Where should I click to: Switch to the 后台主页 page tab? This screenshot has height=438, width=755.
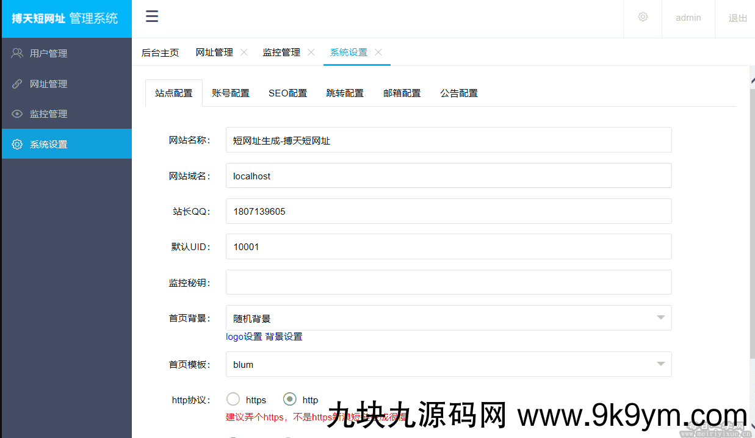tap(161, 52)
